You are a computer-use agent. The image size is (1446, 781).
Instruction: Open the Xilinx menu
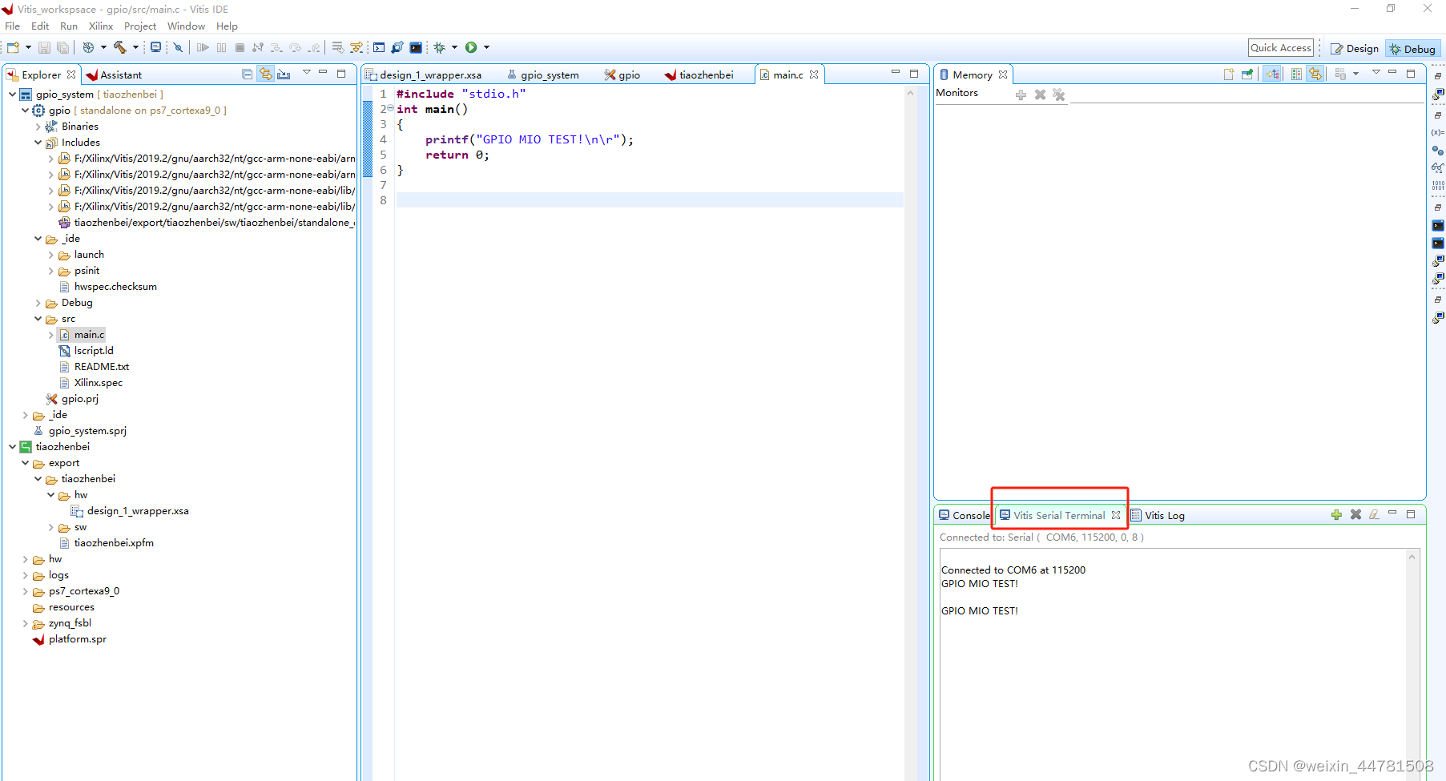tap(101, 26)
